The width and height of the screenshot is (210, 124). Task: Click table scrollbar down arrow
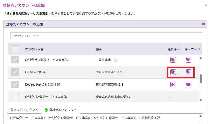(201, 100)
